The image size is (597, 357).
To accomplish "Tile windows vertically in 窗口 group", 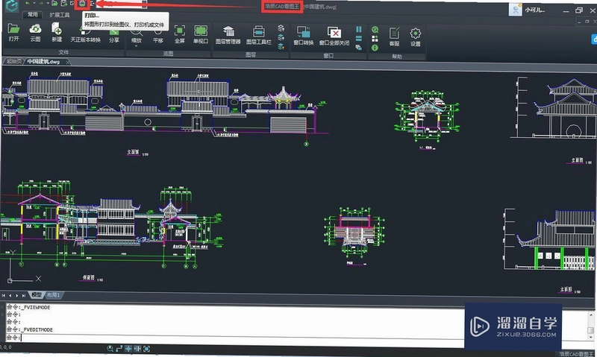I will [x=359, y=29].
